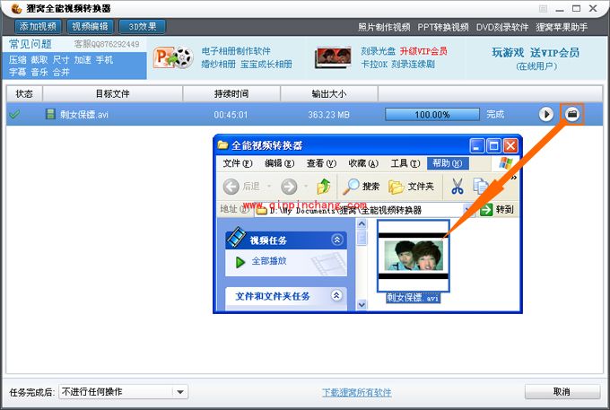Open the 尺寸 help topic
Screen dimensions: 610x410
click(61, 60)
